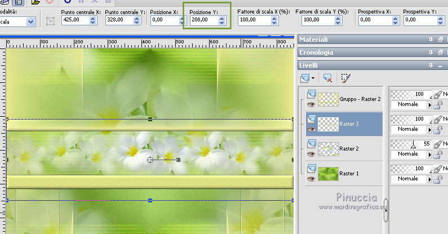
Task: Adjust Prospettiva Y spinner arrows
Action: (440, 20)
